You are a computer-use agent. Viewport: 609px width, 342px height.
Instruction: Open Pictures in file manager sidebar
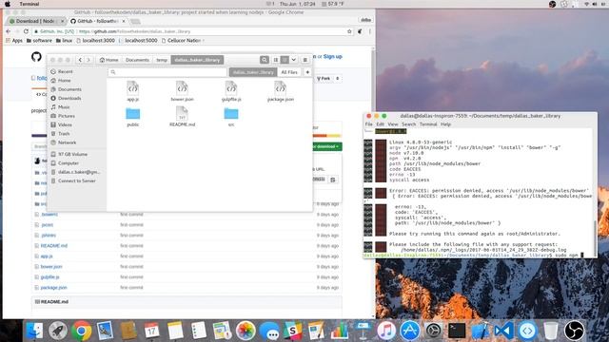point(66,116)
